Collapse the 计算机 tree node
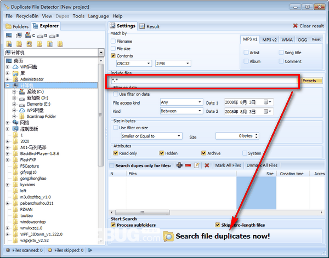Viewport: 329px width, 258px height. tap(8, 85)
